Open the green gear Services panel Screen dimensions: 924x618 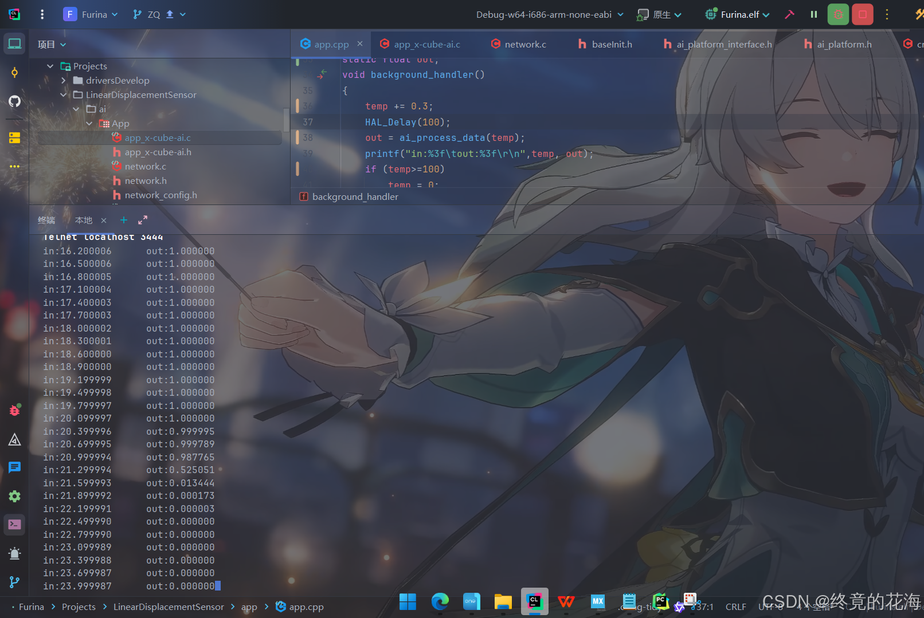14,496
